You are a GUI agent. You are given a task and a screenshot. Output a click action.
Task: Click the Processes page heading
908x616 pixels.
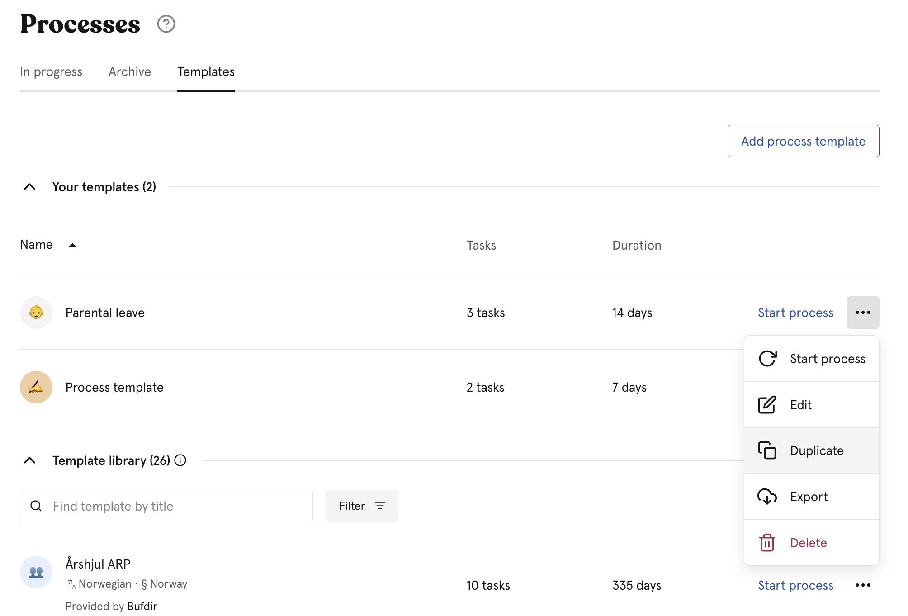pyautogui.click(x=80, y=24)
